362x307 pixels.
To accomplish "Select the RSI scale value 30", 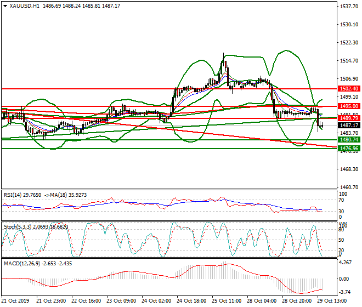I will tap(341, 212).
